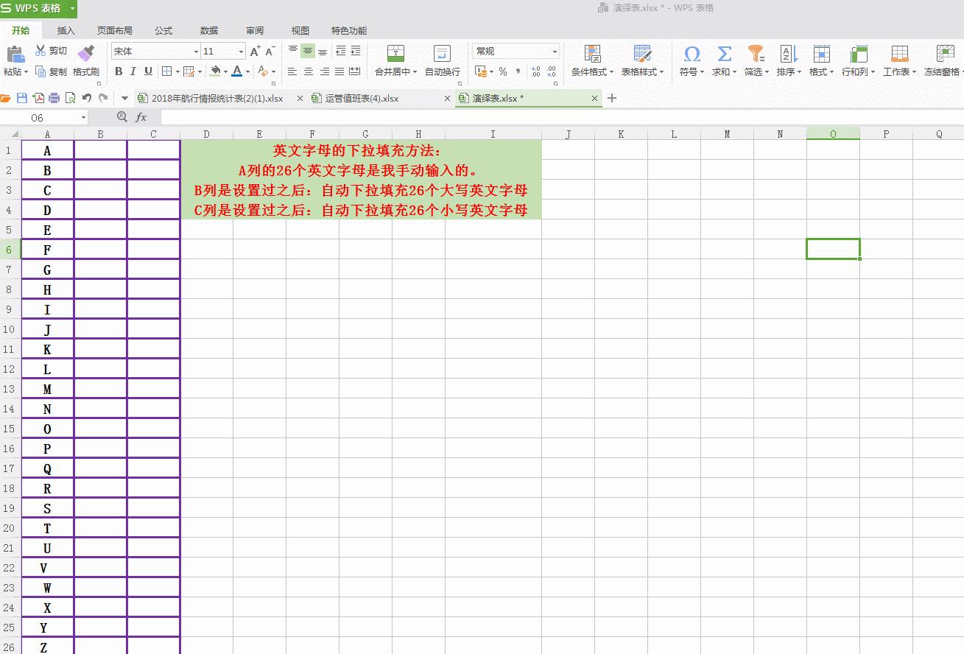Click the AutoSum (求和) sigma icon

click(x=724, y=53)
